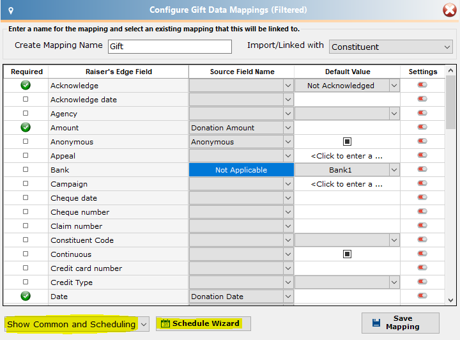Click the Schedule Wizard button
Image resolution: width=460 pixels, height=340 pixels.
click(x=203, y=323)
